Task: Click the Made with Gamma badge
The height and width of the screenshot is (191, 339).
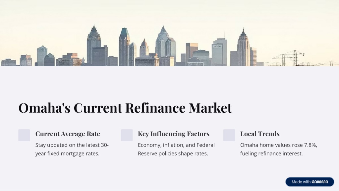Action: tap(310, 182)
